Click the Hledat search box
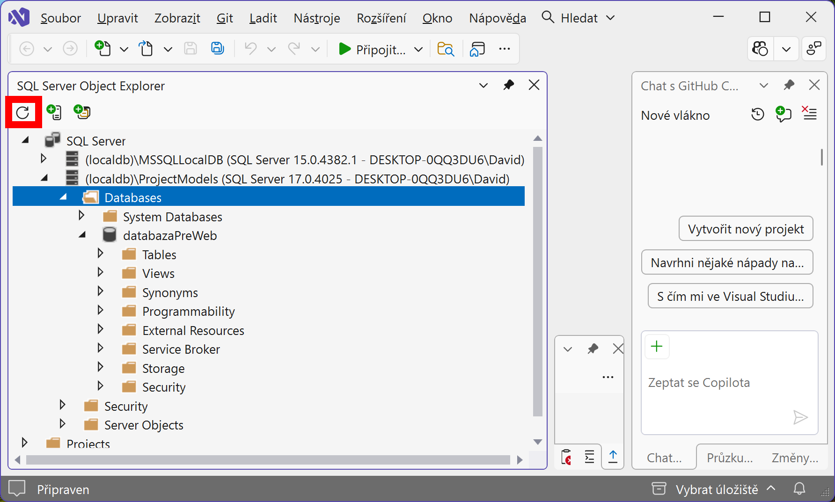 pos(578,18)
